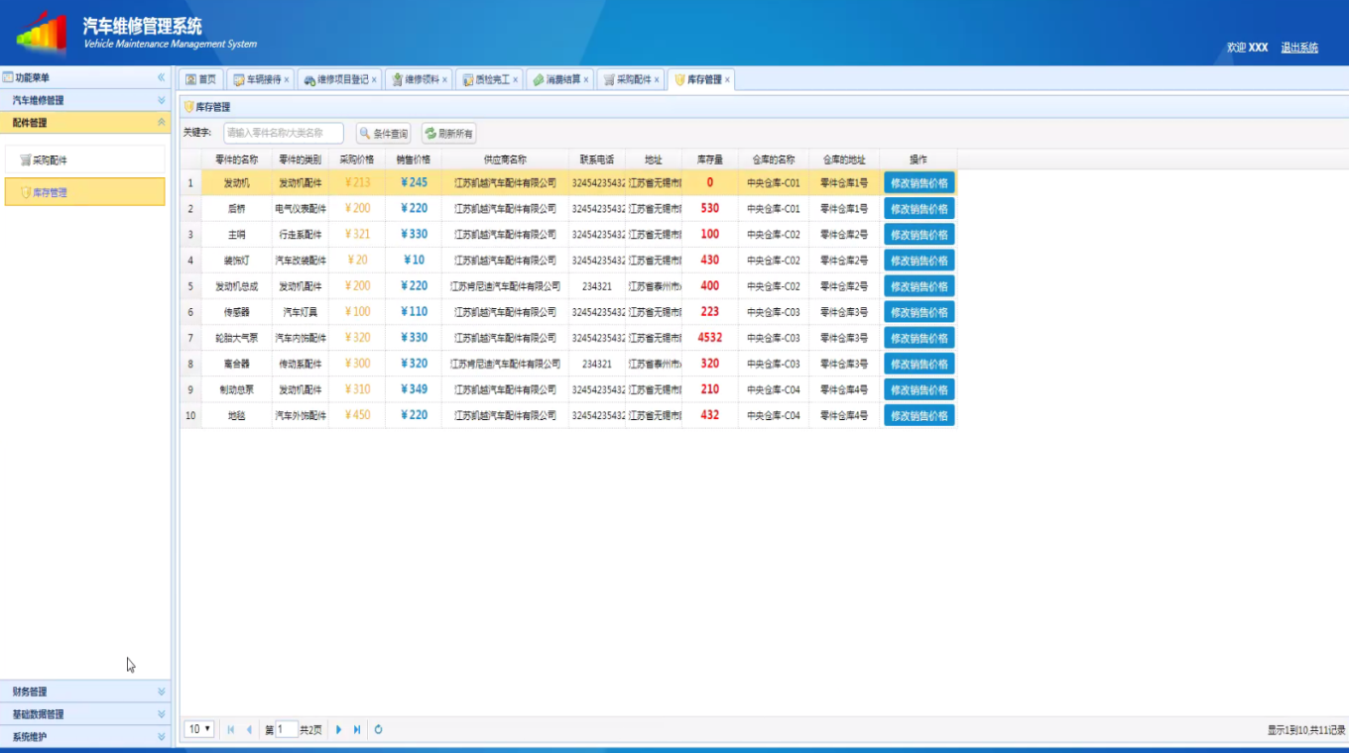Click 退出系统 logout link
Screen dimensions: 1349x753
pos(1299,48)
